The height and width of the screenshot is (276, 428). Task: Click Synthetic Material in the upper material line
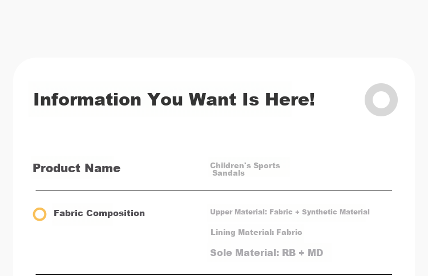pos(336,212)
